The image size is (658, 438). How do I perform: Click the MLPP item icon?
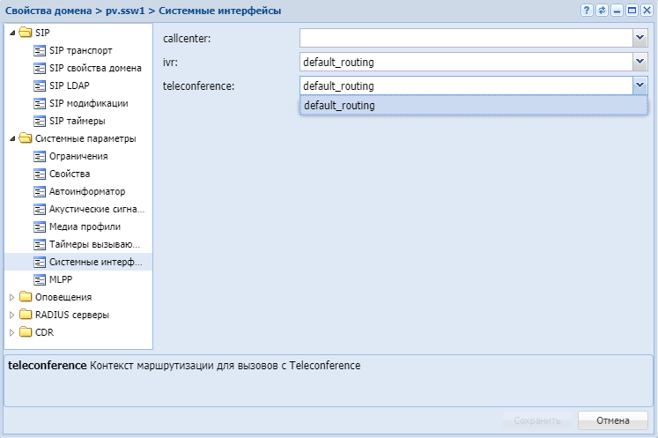tap(39, 279)
